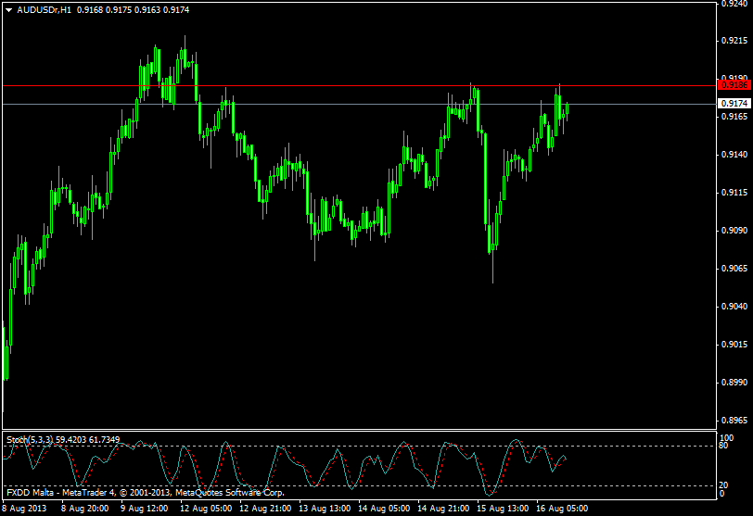Viewport: 753px width, 516px height.
Task: Click the FXDD Malta MetaTrader copyright text
Action: pos(144,493)
